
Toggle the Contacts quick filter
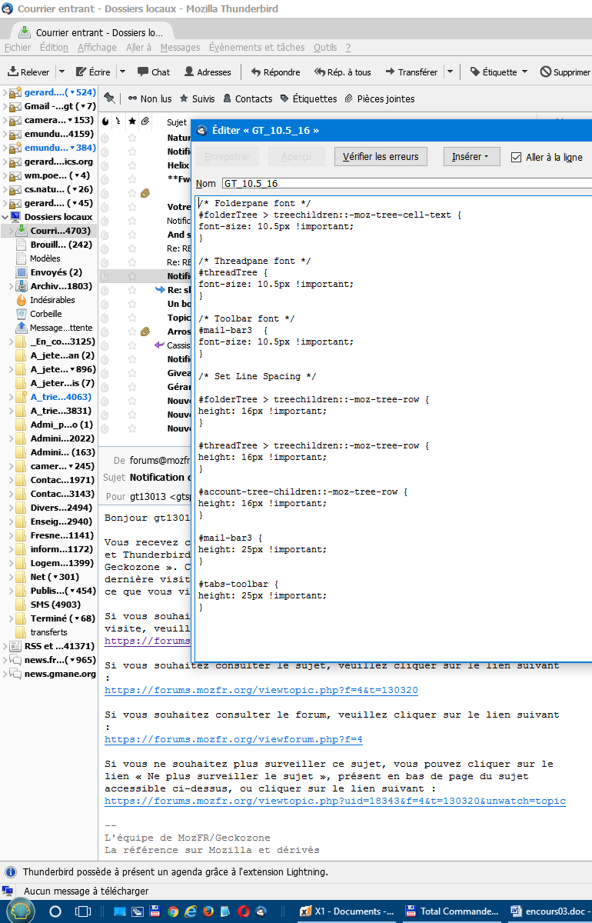pyautogui.click(x=248, y=98)
